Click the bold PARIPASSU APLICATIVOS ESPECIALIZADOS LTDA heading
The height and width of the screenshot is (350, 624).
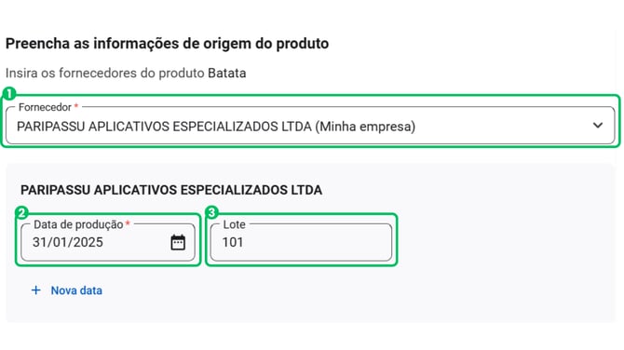point(171,190)
